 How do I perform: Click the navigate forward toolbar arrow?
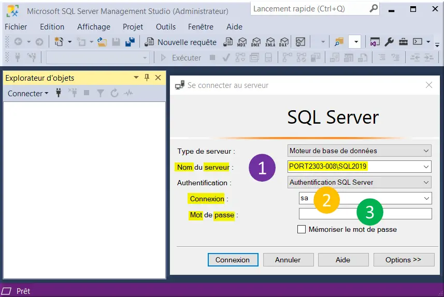click(39, 42)
